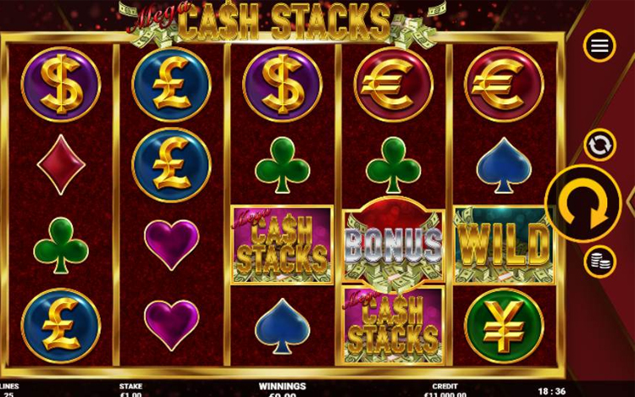Click the blue spade on fifth reel
This screenshot has height=397, width=635.
[x=504, y=165]
